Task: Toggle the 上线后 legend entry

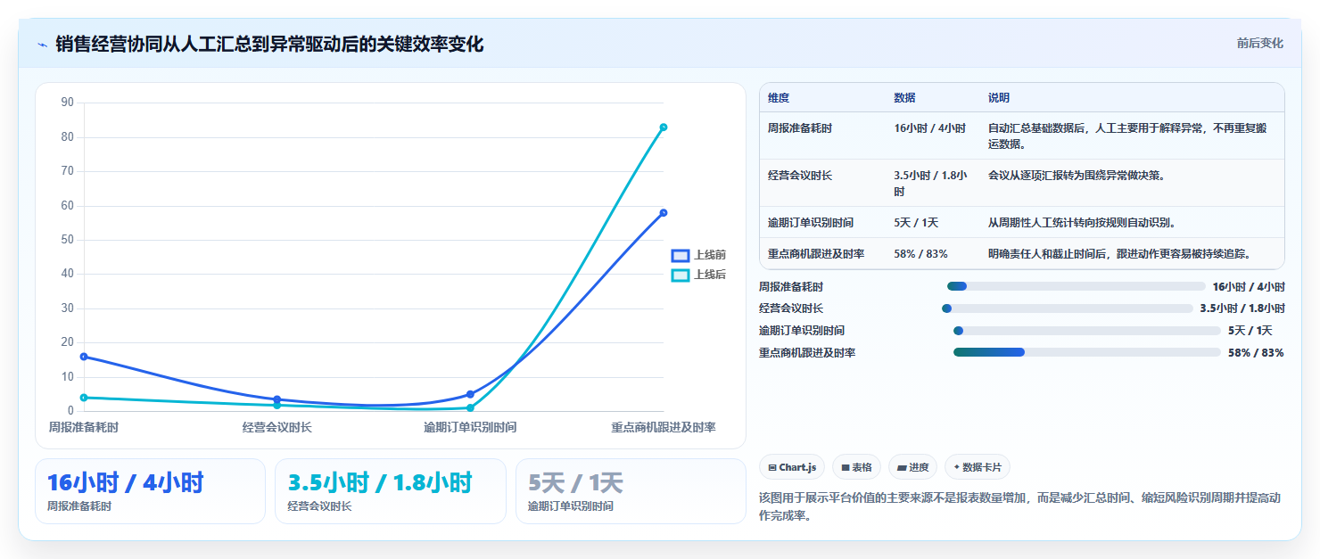Action: [x=698, y=275]
